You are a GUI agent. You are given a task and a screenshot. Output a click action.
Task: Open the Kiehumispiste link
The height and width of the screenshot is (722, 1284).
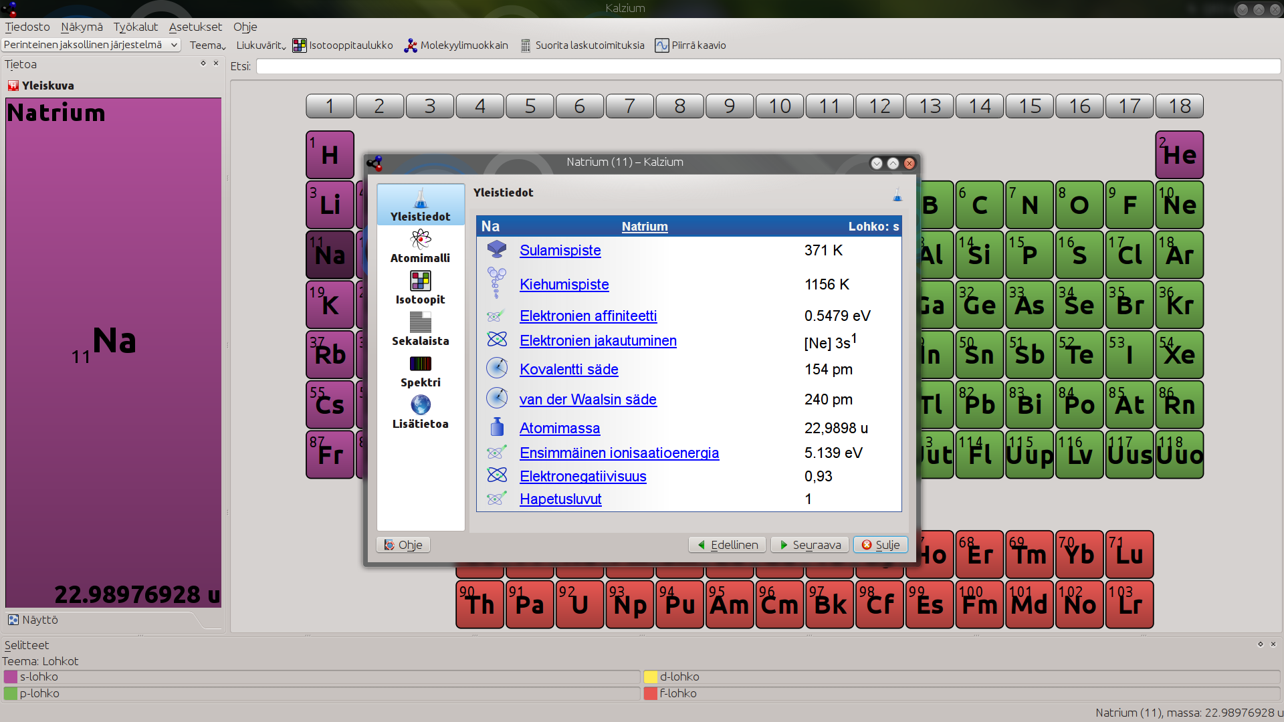click(x=564, y=284)
